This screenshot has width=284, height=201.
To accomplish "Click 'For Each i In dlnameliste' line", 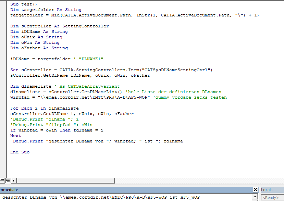I will (45, 108).
